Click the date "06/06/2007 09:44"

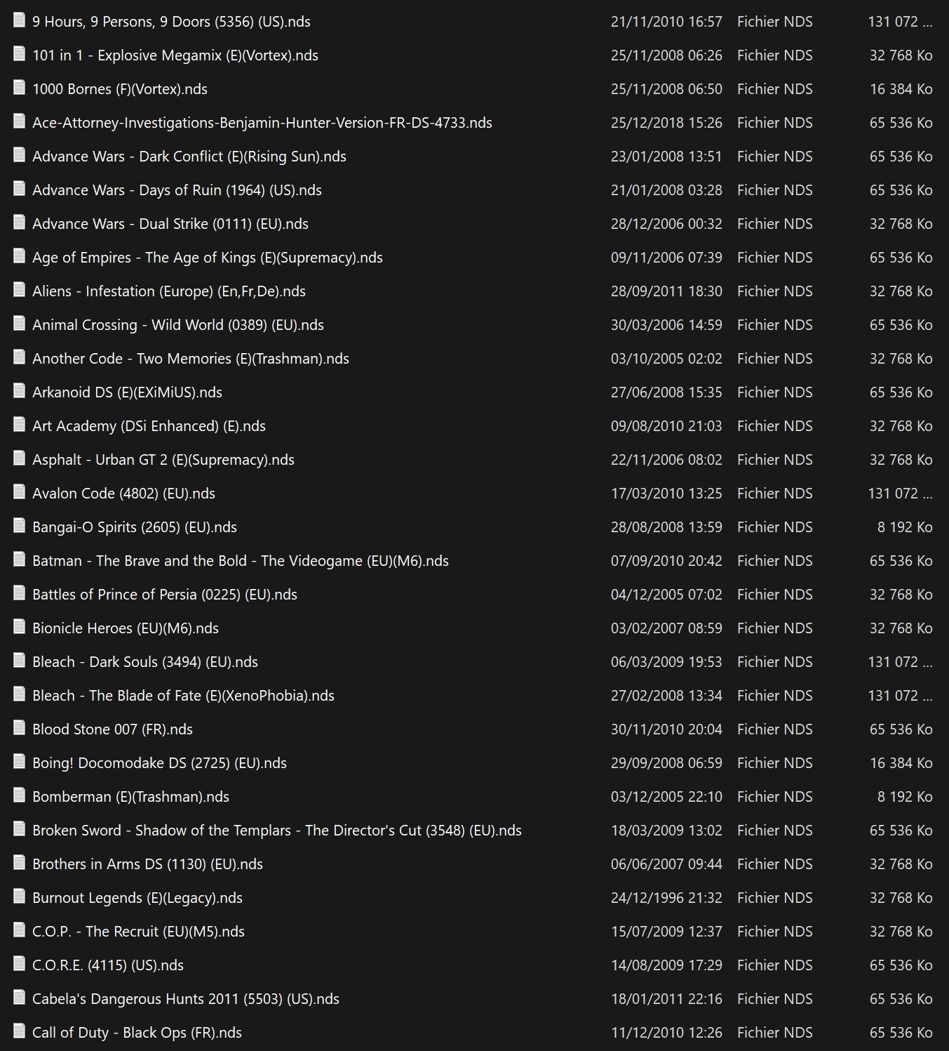click(666, 864)
